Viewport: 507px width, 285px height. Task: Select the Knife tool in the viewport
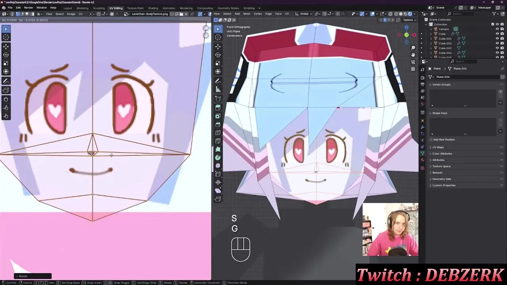[218, 141]
